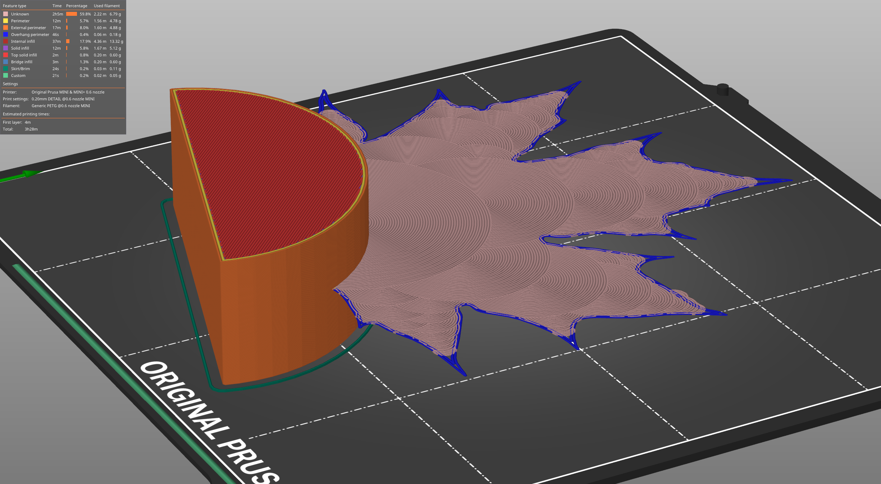This screenshot has width=881, height=484.
Task: Click the pink Unknown feature color swatch
Action: click(5, 14)
